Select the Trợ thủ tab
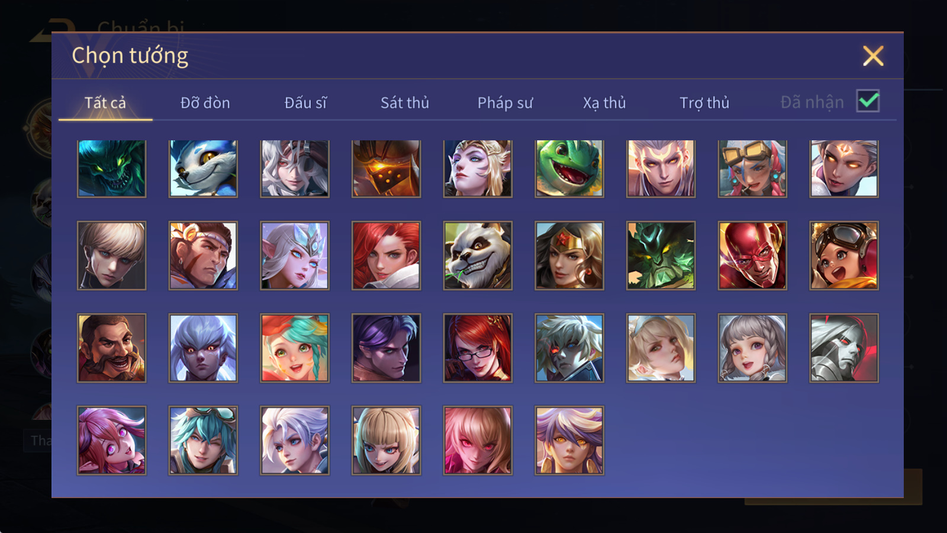The width and height of the screenshot is (947, 533). [x=704, y=103]
